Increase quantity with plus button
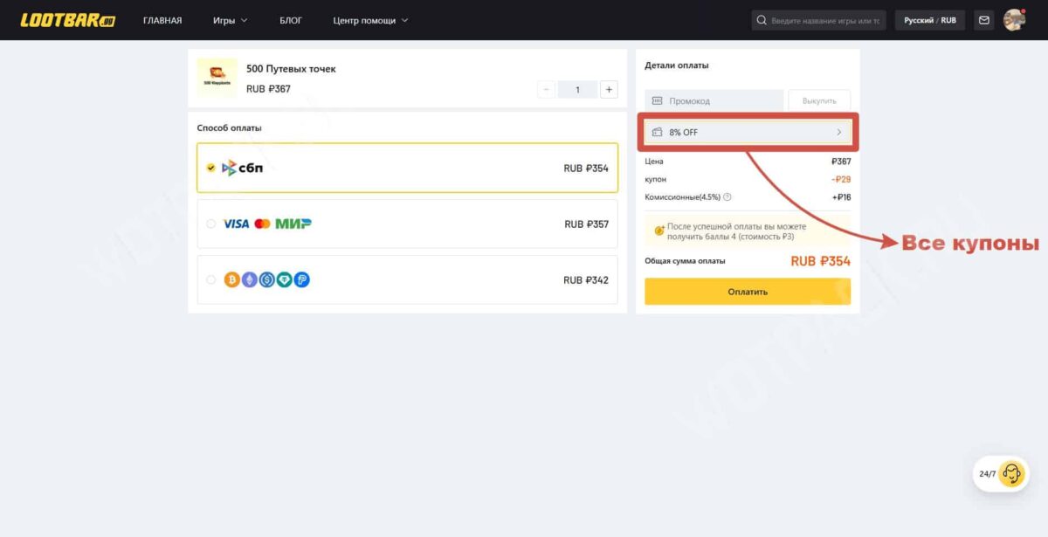The width and height of the screenshot is (1048, 537). pos(609,89)
